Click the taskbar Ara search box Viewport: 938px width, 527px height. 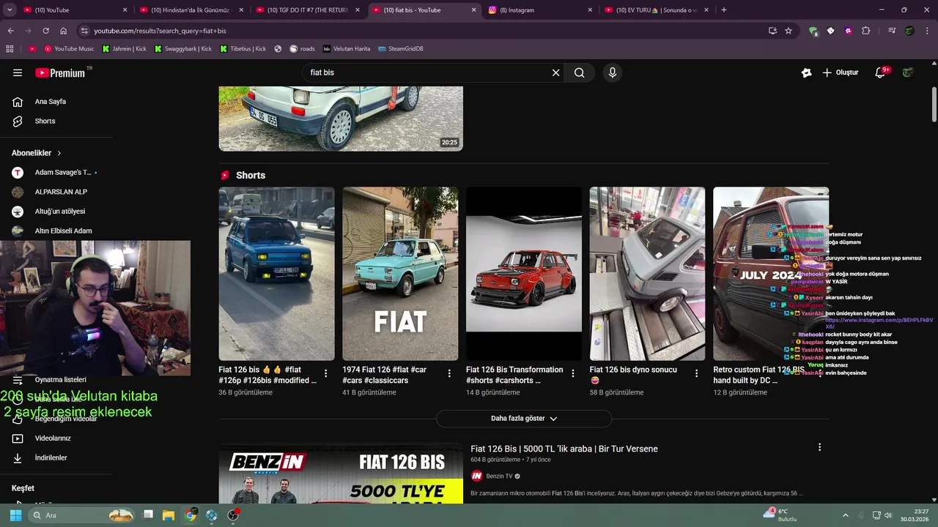(x=82, y=515)
